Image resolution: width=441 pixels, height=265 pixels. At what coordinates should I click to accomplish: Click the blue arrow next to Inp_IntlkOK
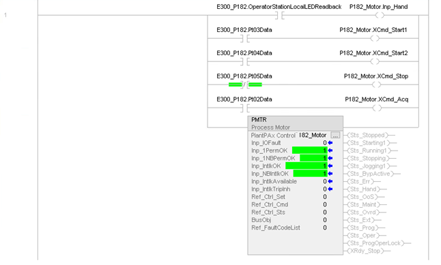pos(330,166)
